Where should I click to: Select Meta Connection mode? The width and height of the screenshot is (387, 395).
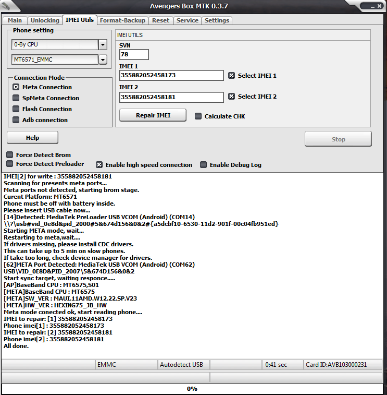(42, 87)
